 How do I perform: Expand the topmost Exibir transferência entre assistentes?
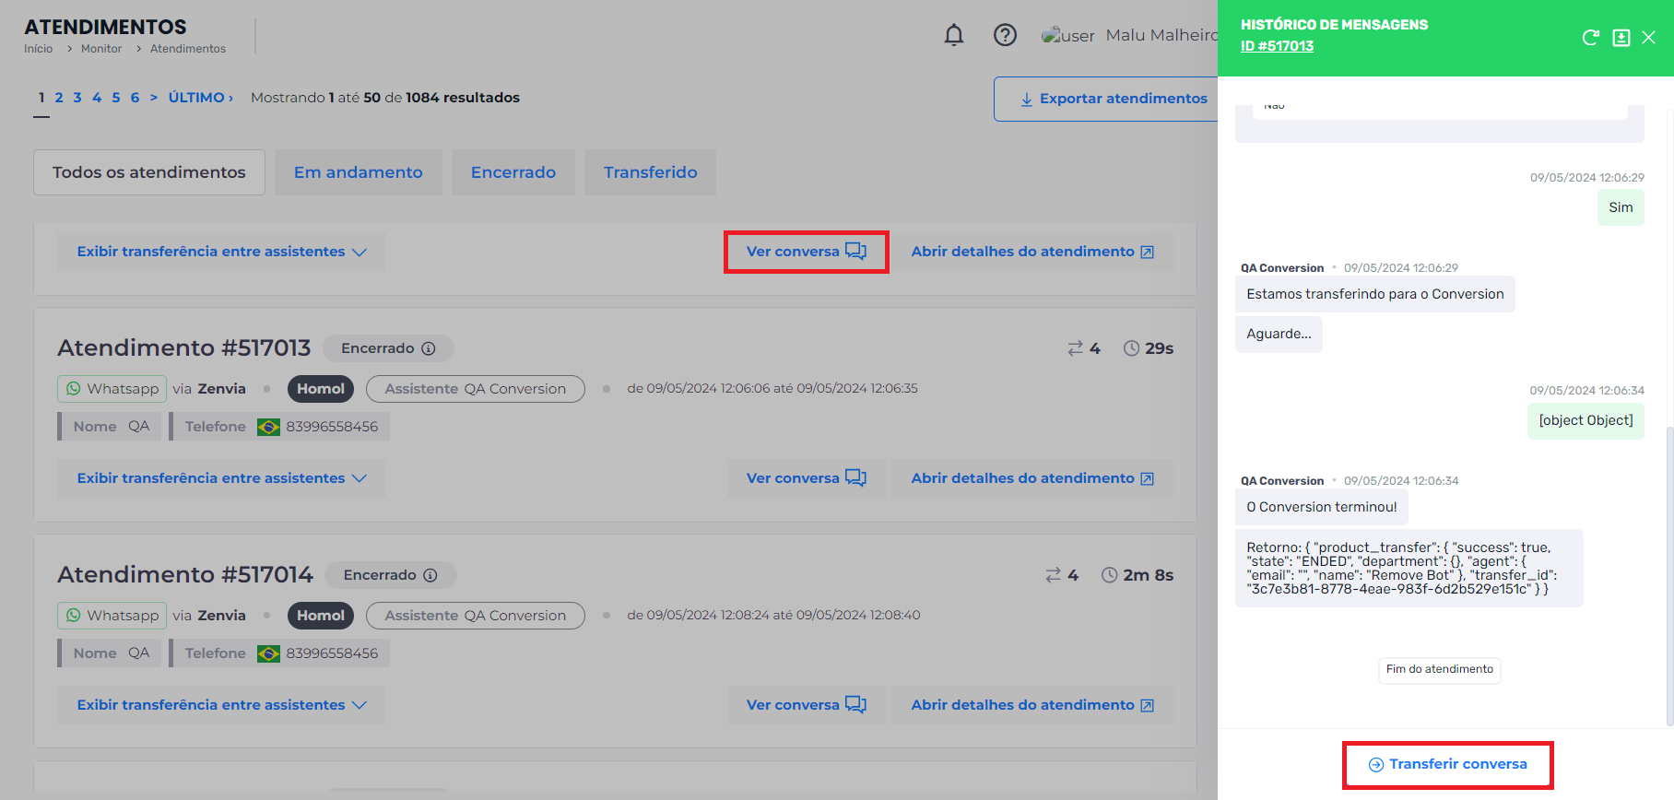(x=221, y=252)
